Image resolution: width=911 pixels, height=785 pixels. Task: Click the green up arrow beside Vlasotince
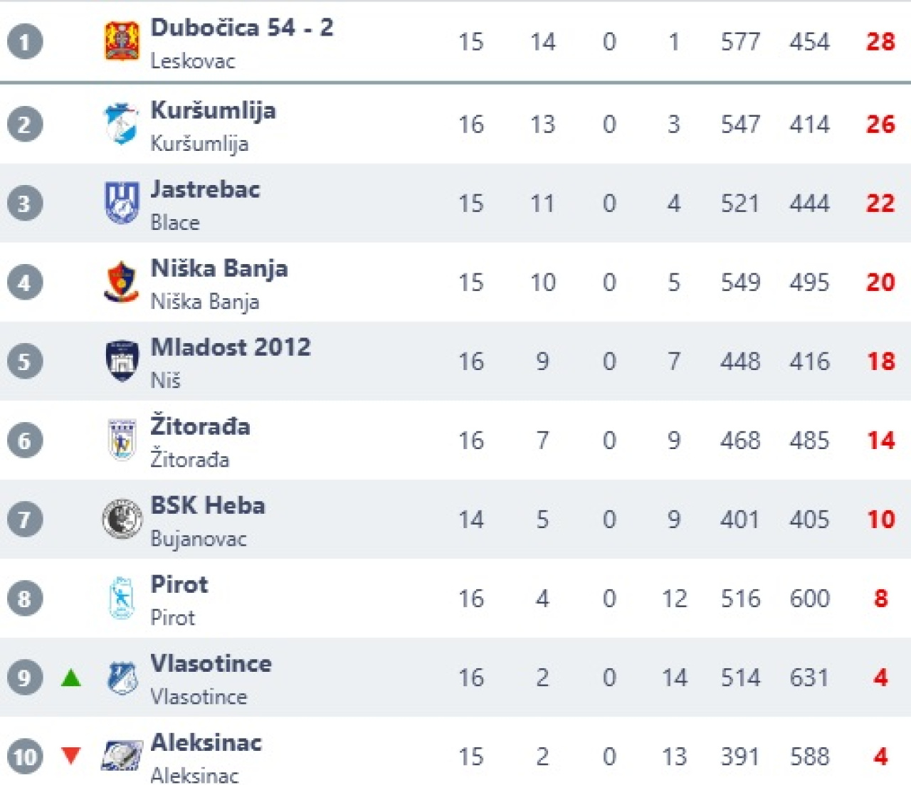71,678
